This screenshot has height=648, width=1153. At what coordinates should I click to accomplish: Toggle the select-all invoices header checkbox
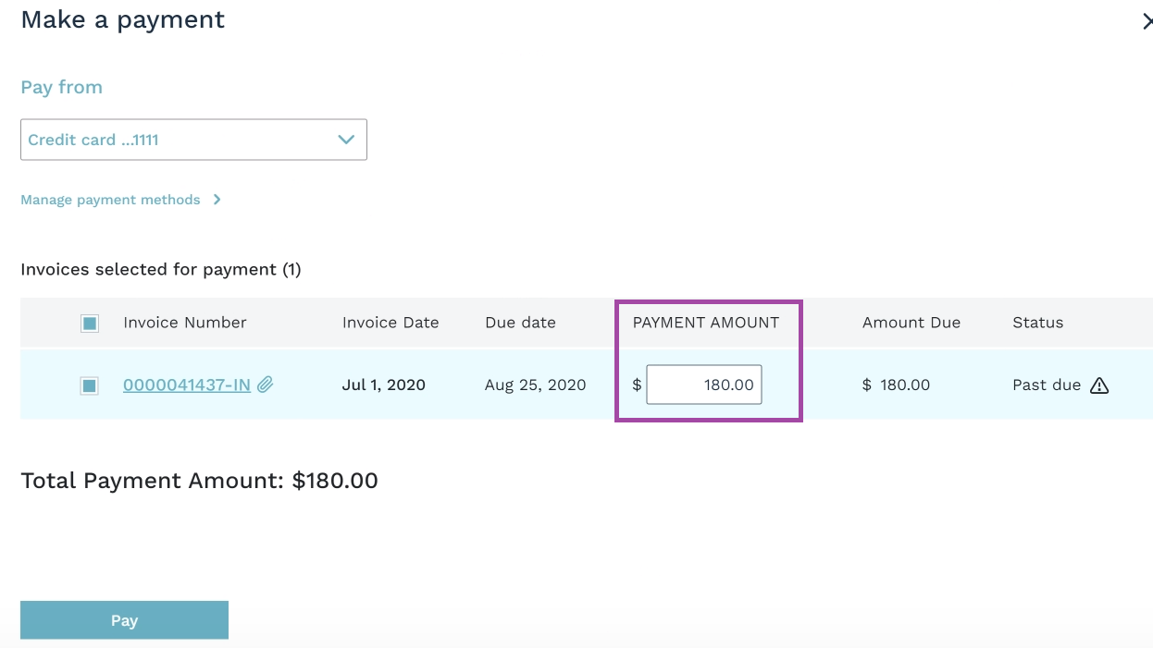point(90,323)
